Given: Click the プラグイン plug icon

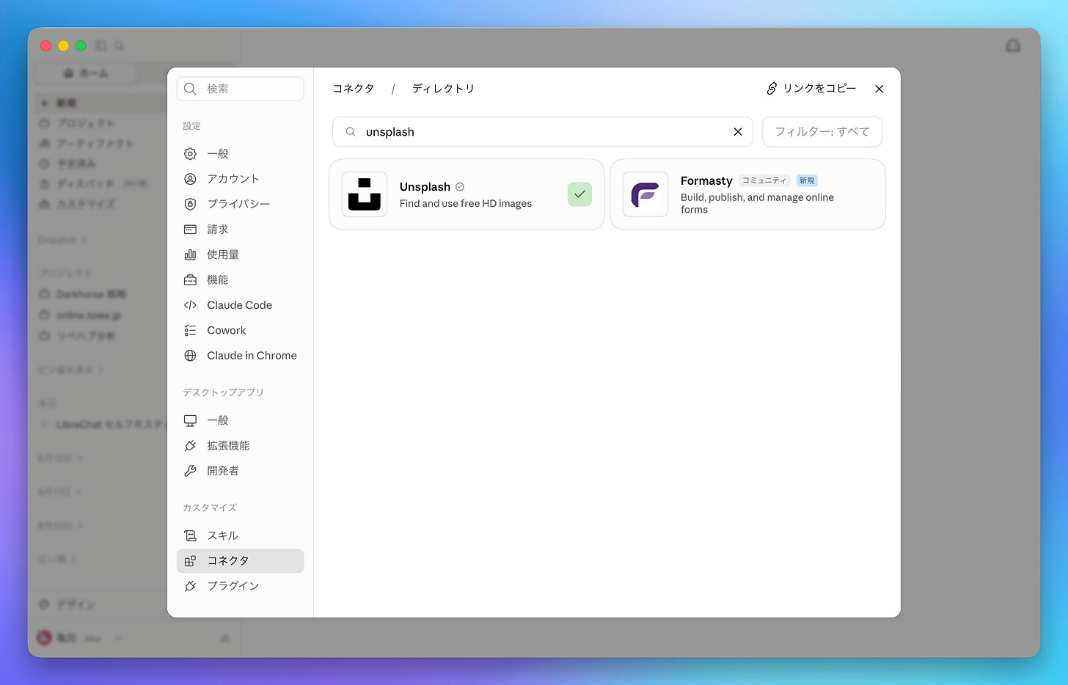Looking at the screenshot, I should point(190,586).
